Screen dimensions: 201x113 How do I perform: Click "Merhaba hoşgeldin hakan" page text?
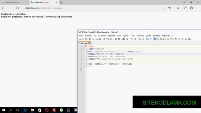coord(13,14)
